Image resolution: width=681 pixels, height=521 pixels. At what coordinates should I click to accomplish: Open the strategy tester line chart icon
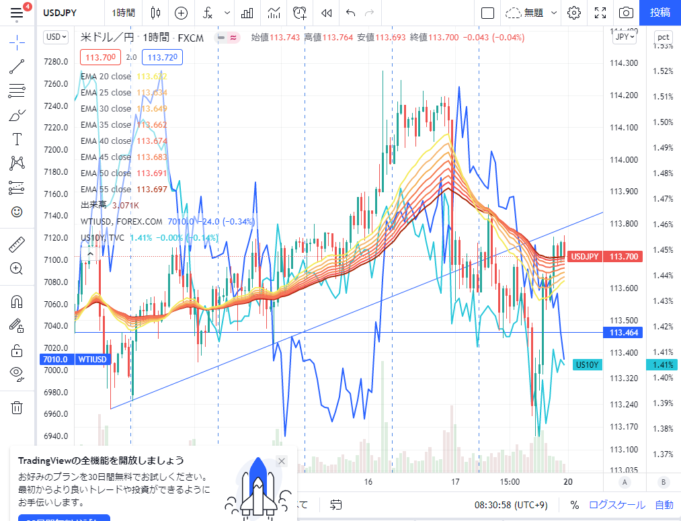pos(274,13)
